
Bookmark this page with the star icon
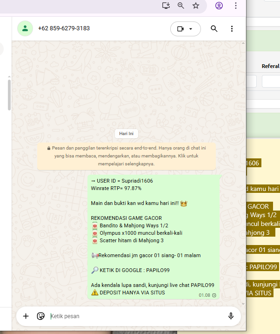(196, 6)
